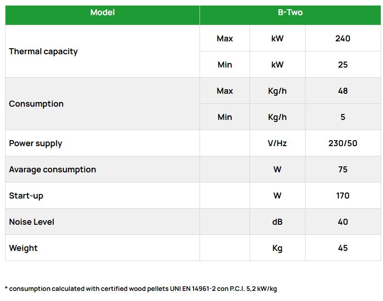
Task: Select the Consumption row label
Action: tap(36, 104)
